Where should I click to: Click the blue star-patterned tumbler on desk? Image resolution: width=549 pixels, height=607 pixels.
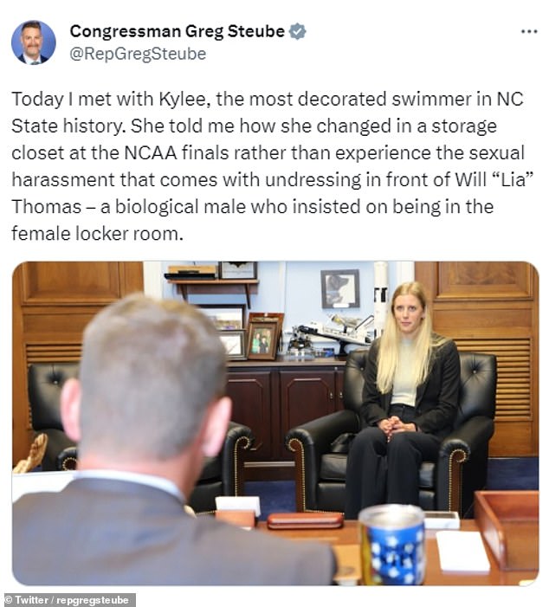(391, 545)
